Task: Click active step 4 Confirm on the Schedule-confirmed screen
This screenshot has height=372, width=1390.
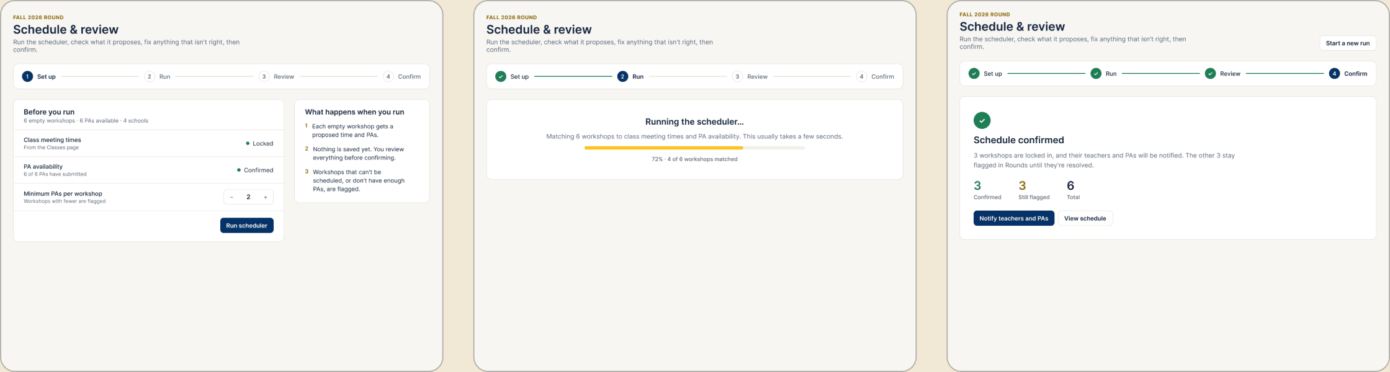Action: click(1348, 73)
